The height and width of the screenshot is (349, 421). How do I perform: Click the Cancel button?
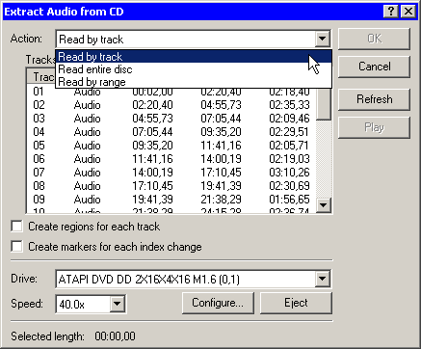tap(374, 67)
